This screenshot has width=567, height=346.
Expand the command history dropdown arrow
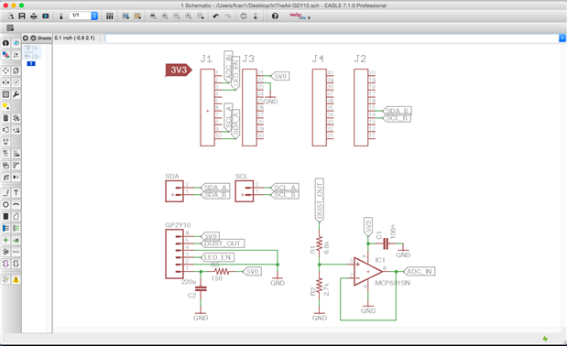pyautogui.click(x=562, y=38)
